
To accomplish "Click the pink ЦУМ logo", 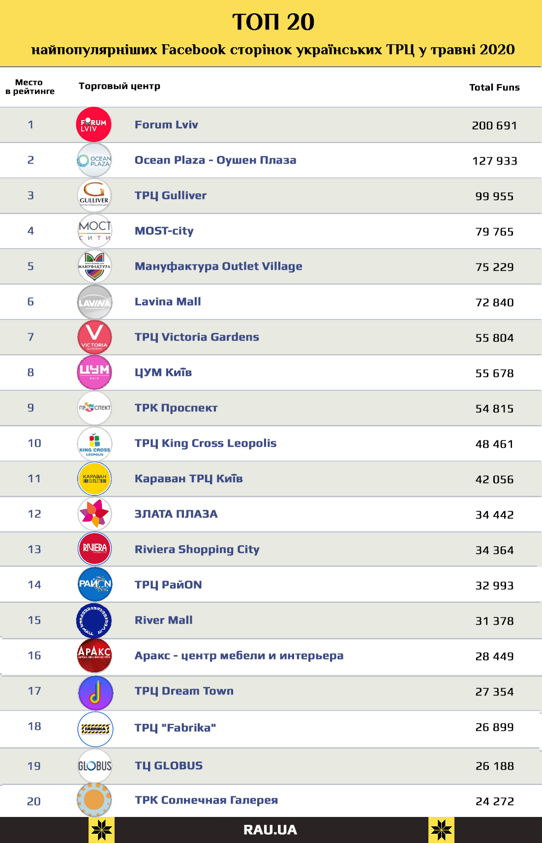I will coord(94,372).
